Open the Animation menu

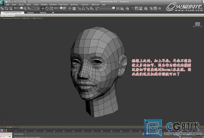(53, 5)
